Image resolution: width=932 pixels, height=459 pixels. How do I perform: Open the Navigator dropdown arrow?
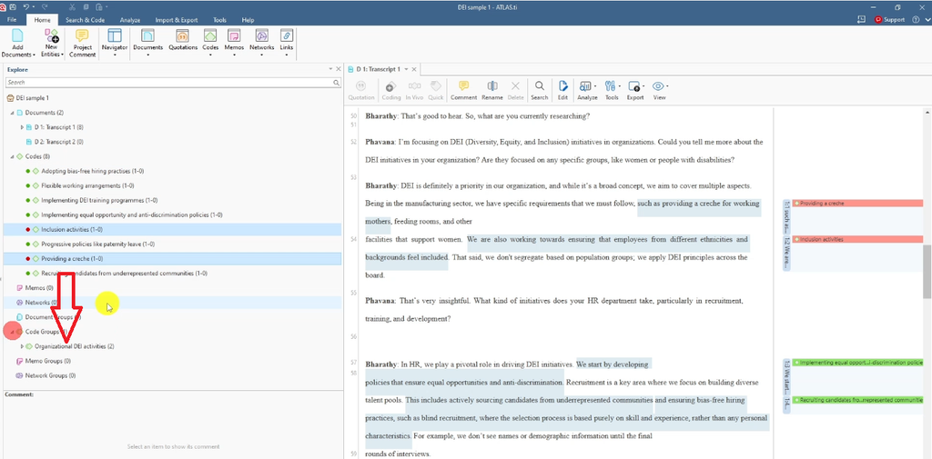(x=115, y=55)
